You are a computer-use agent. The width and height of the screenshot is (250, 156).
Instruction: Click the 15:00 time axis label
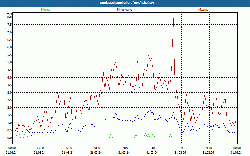tap(153, 148)
